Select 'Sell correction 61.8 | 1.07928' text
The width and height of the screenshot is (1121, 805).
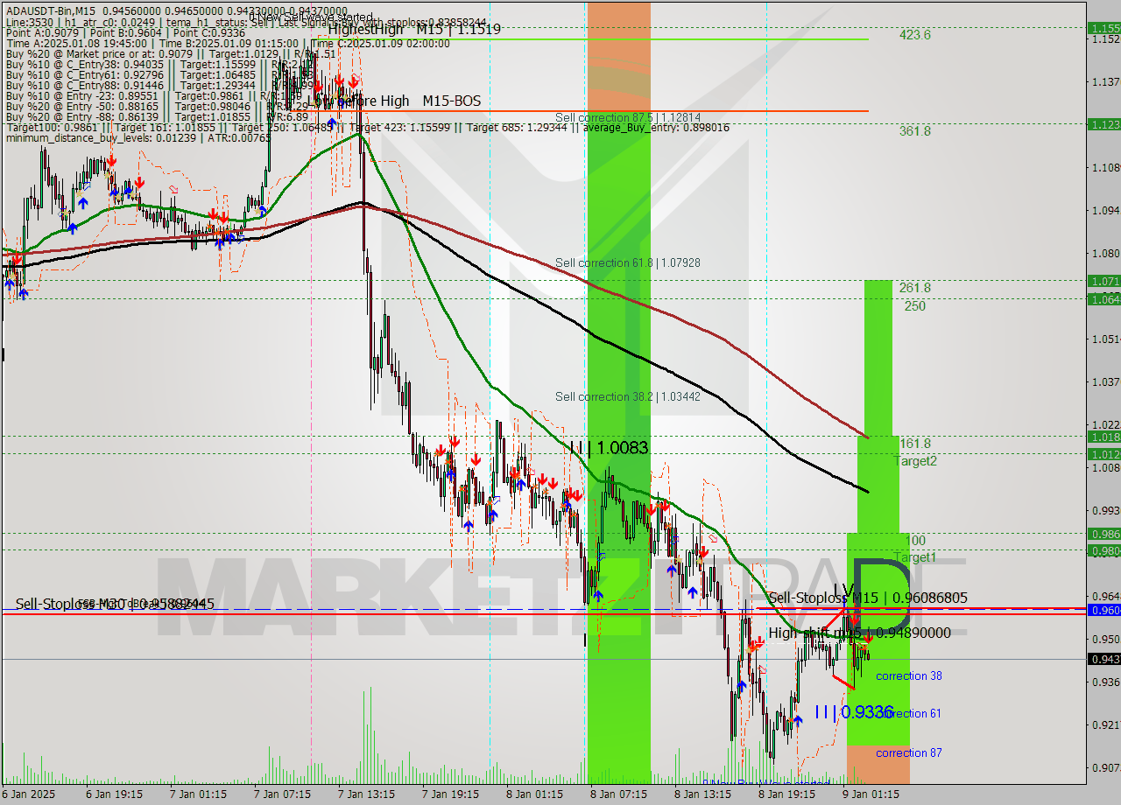click(x=628, y=262)
